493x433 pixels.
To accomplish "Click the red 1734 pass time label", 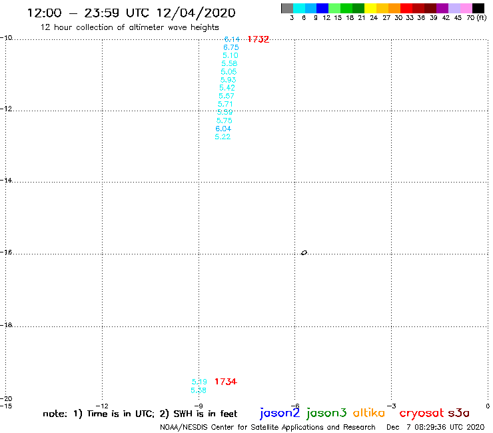I will pos(226,382).
